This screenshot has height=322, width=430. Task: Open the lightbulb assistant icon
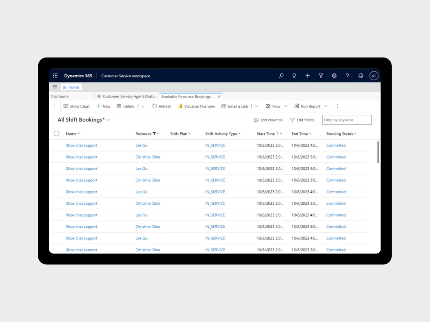(x=294, y=76)
